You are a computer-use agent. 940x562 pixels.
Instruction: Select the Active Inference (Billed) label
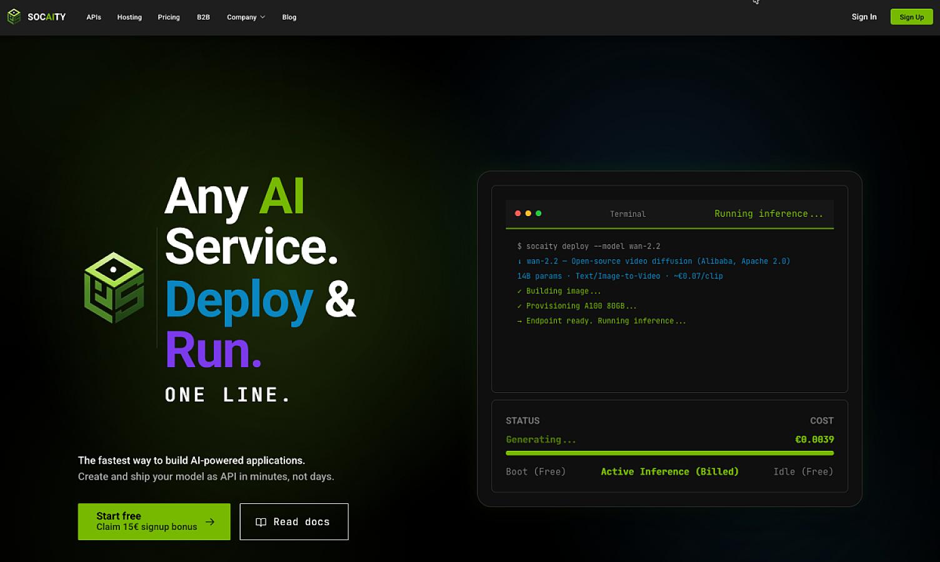tap(669, 471)
